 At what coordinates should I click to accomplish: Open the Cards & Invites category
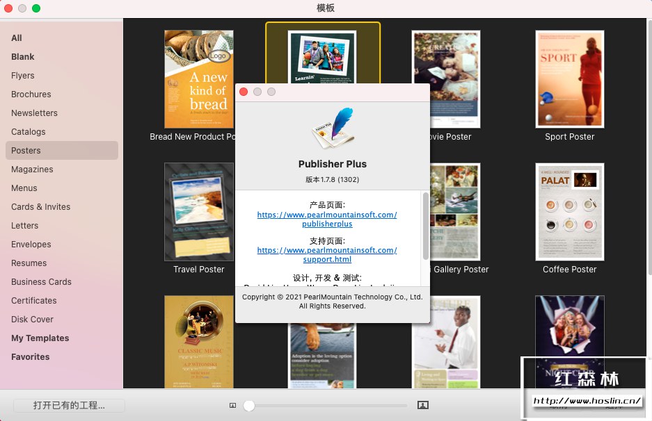[41, 207]
